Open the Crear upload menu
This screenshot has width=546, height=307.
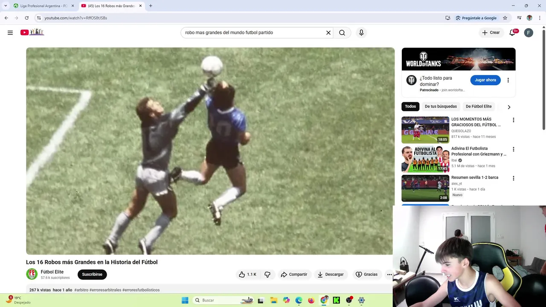point(491,32)
